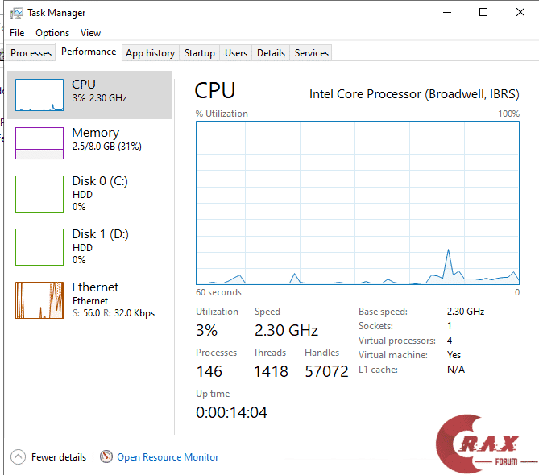Click the Task Manager title bar icon
539x475 pixels.
tap(16, 13)
